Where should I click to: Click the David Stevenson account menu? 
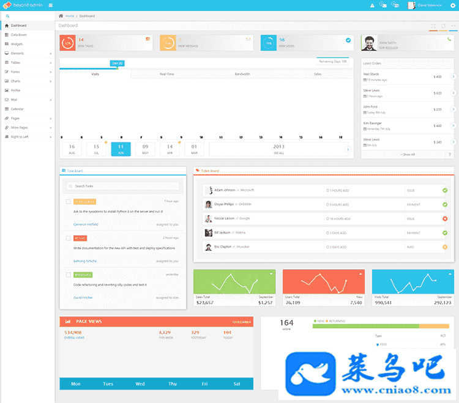[x=425, y=6]
